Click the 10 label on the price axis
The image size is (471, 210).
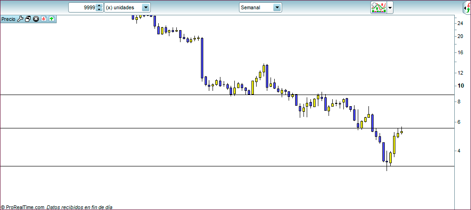coord(460,86)
